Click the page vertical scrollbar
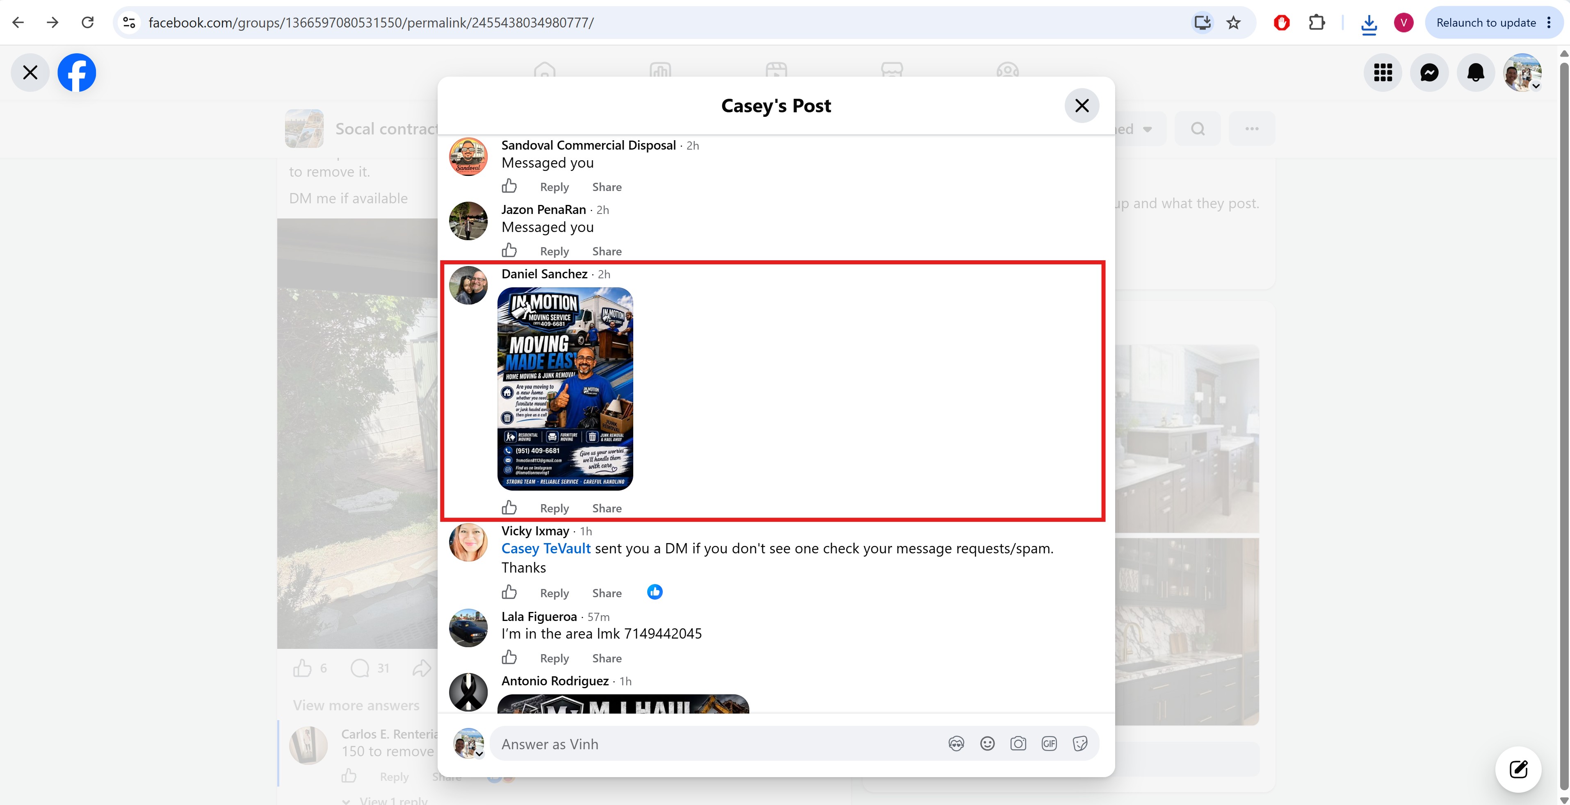The height and width of the screenshot is (805, 1570). click(1564, 426)
